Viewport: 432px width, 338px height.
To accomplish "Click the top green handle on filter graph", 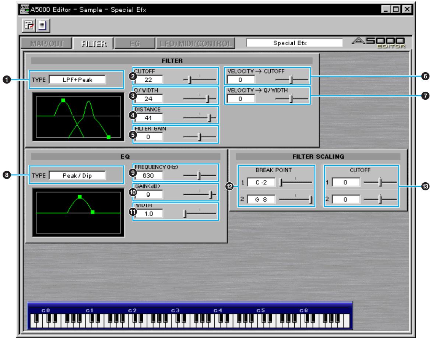I will pos(63,100).
